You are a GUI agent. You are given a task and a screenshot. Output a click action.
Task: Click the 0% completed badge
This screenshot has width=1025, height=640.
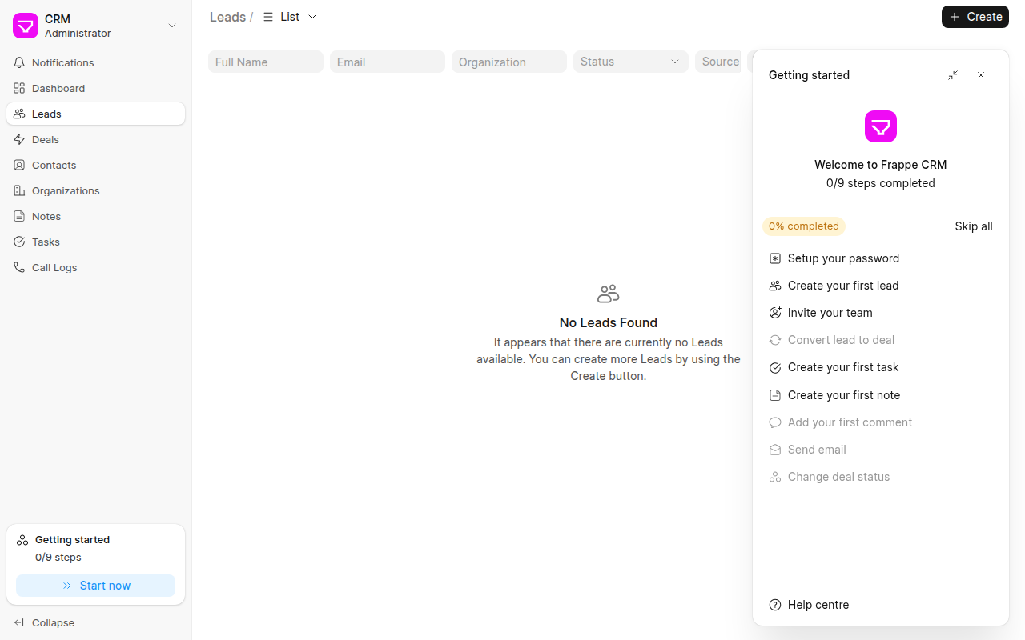coord(804,226)
